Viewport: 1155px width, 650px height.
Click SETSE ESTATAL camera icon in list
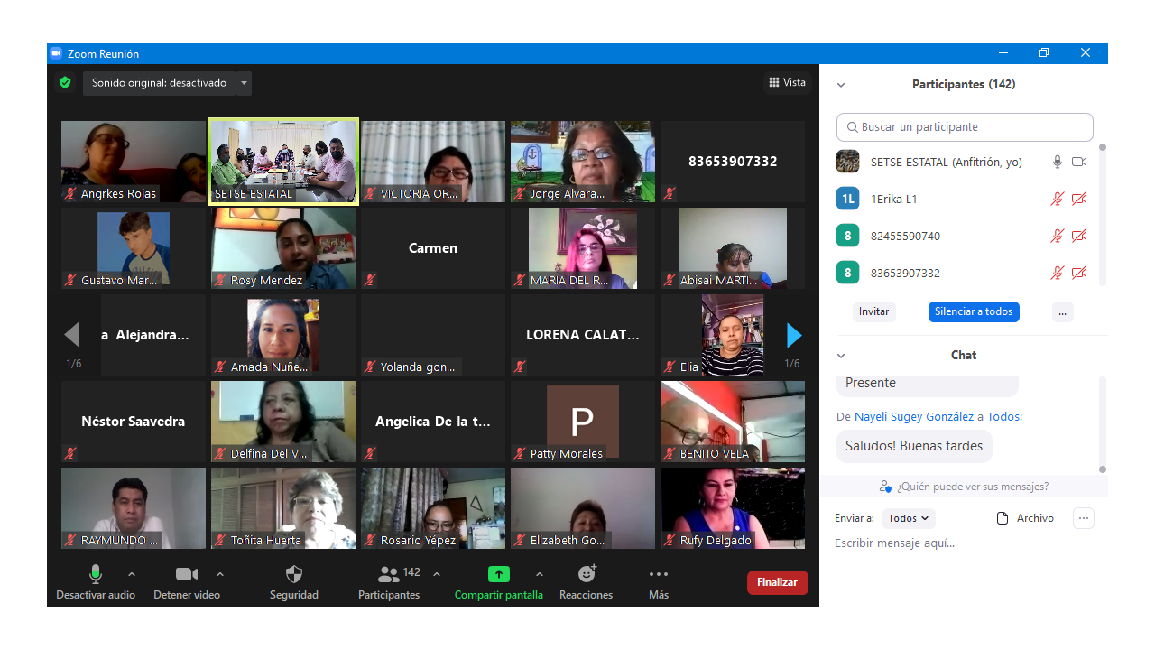coord(1079,162)
